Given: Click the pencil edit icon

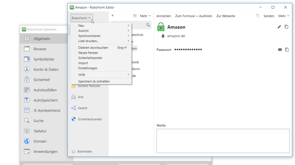Looking at the screenshot, I should click(x=279, y=27).
